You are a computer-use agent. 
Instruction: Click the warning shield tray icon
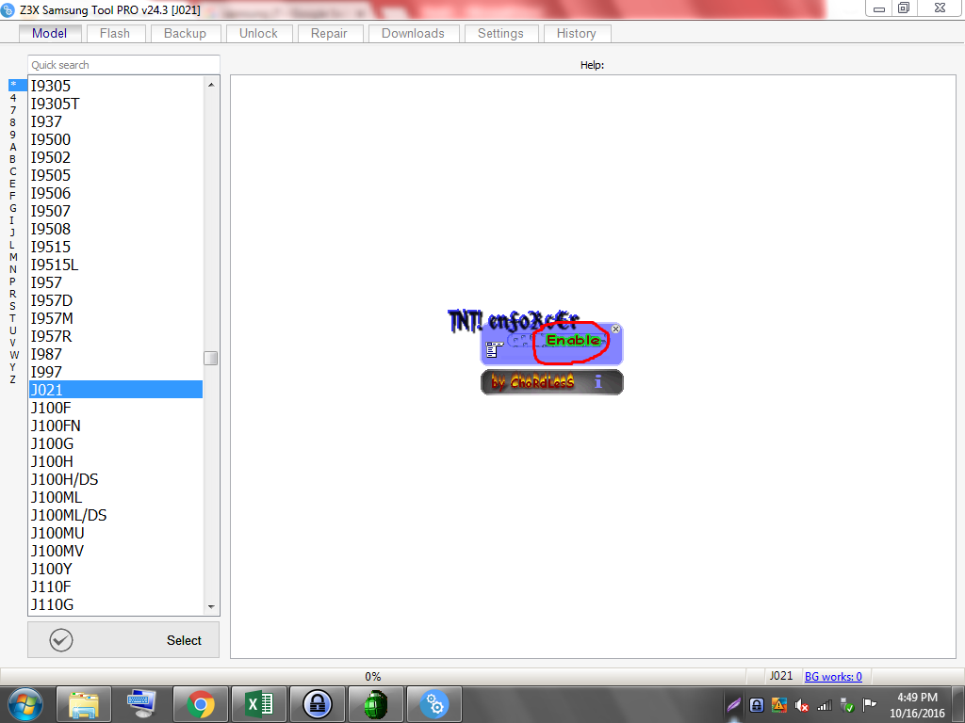779,705
